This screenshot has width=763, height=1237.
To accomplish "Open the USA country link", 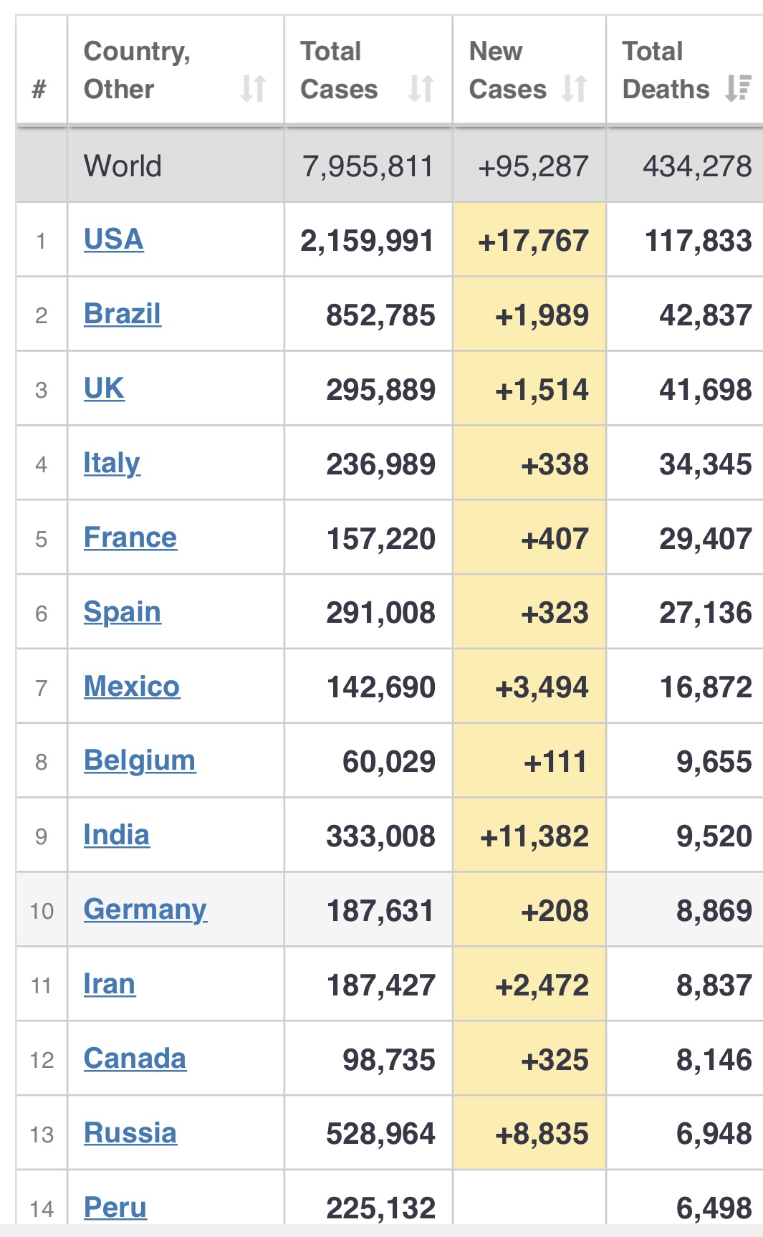I will (x=113, y=239).
